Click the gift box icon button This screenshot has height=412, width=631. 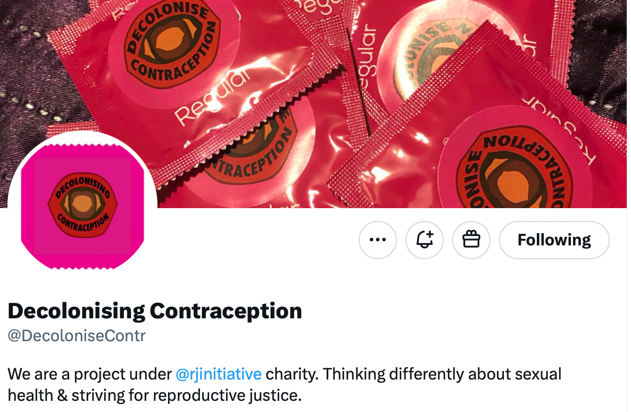coord(471,240)
